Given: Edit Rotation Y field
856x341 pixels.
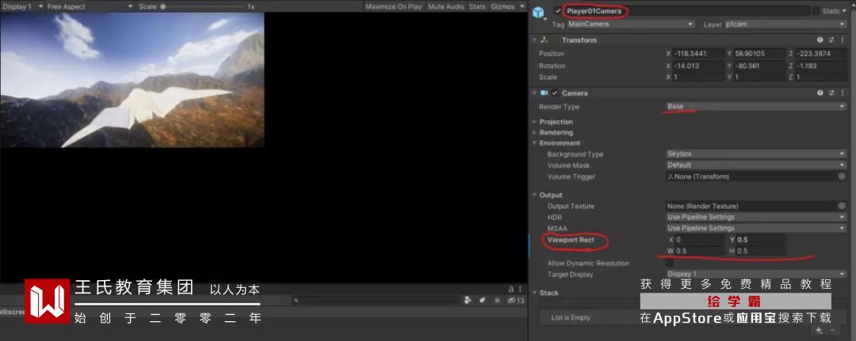Looking at the screenshot, I should click(759, 66).
